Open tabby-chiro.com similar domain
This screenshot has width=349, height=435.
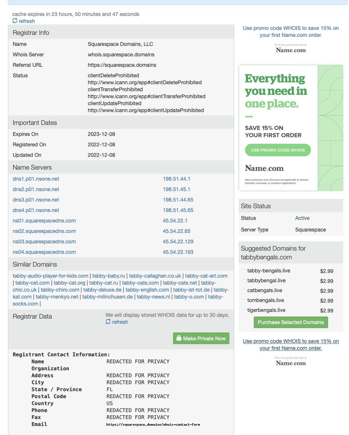60,290
